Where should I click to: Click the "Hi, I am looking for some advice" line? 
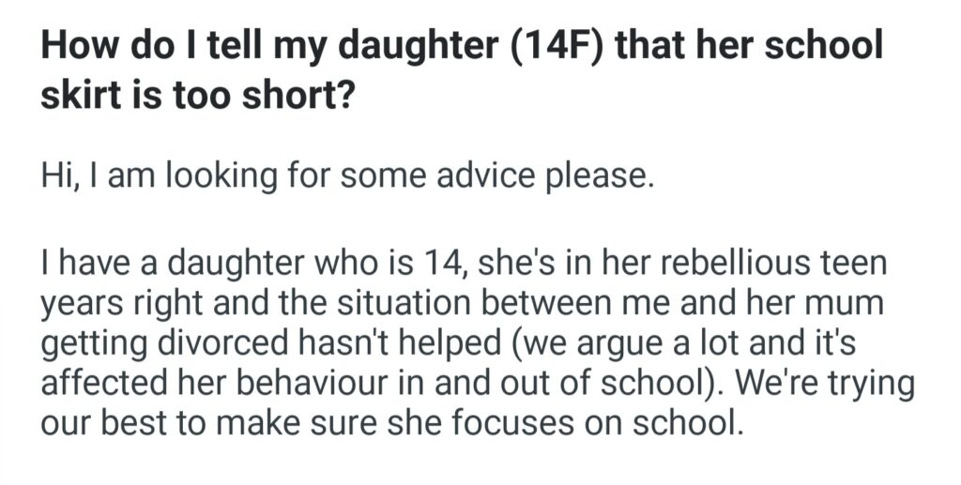[x=345, y=175]
